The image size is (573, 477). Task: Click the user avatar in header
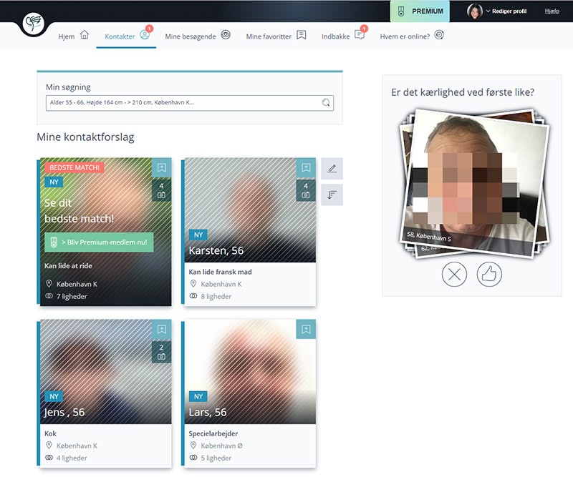click(x=475, y=11)
